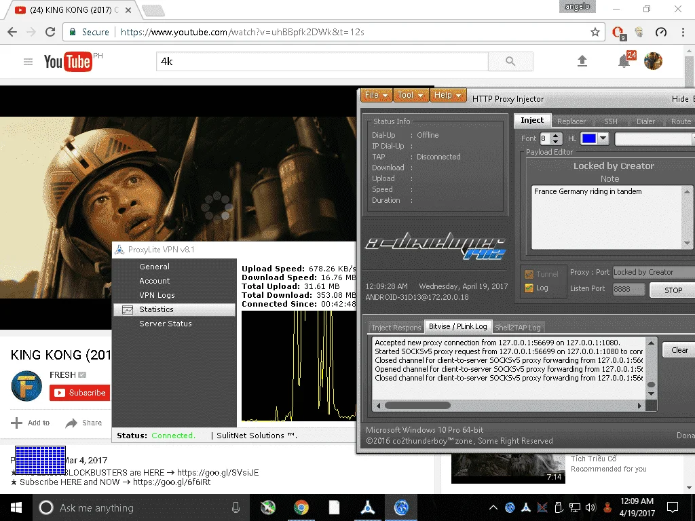Increase the Font size stepper
The image size is (695, 521).
pos(556,135)
